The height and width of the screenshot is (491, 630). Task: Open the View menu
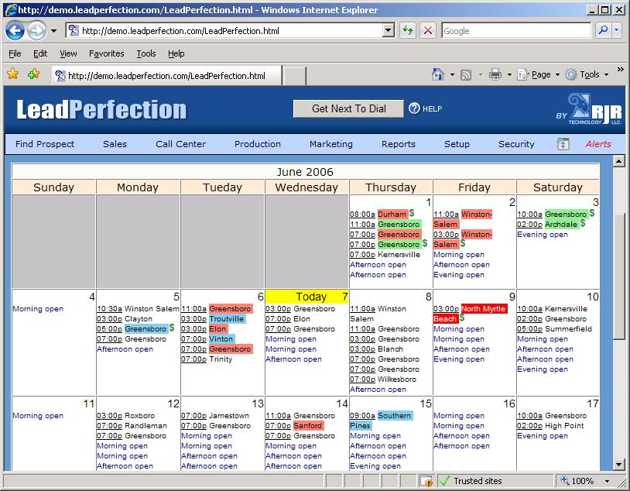coord(68,53)
